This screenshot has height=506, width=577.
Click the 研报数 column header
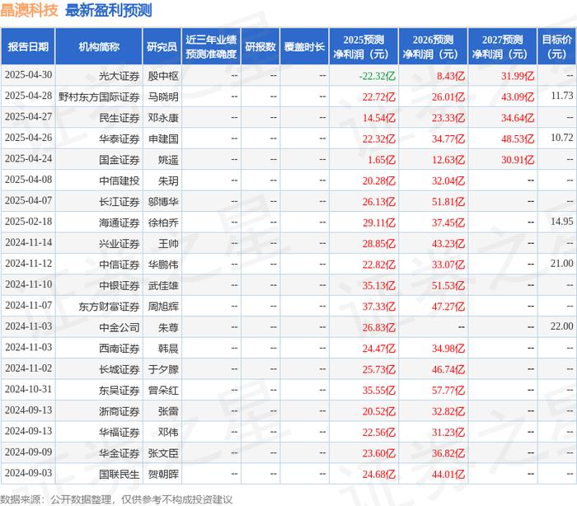coord(260,47)
